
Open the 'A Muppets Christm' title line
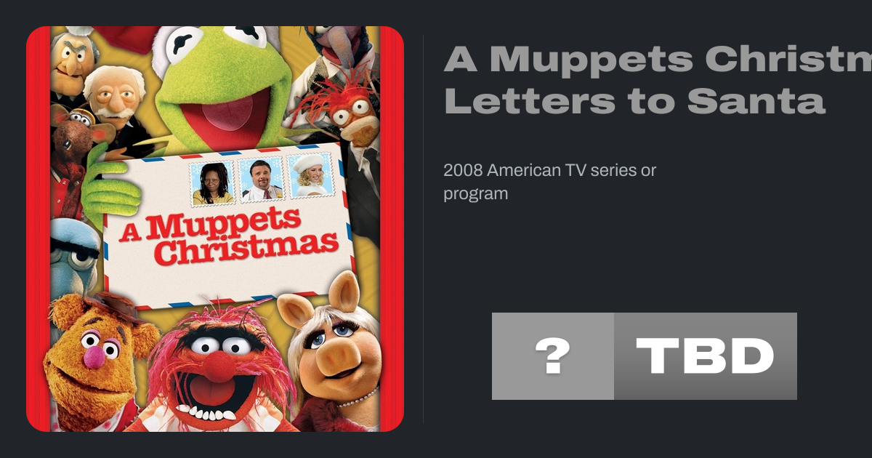658,59
